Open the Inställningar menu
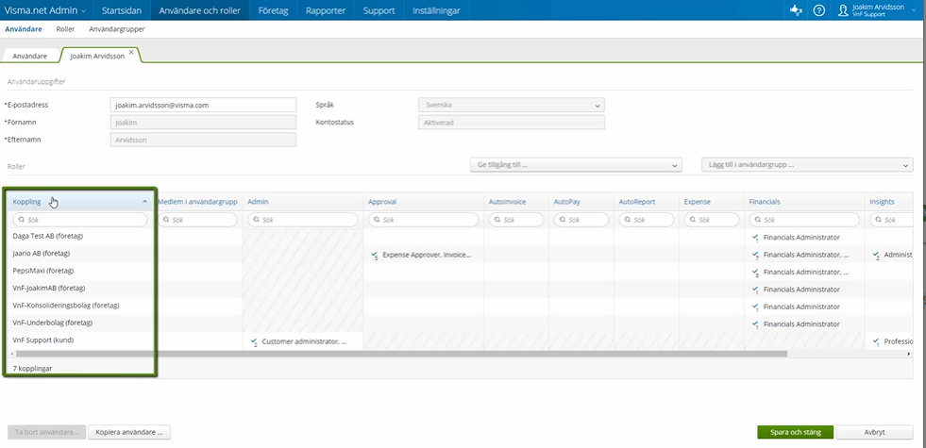The image size is (926, 448). [436, 10]
